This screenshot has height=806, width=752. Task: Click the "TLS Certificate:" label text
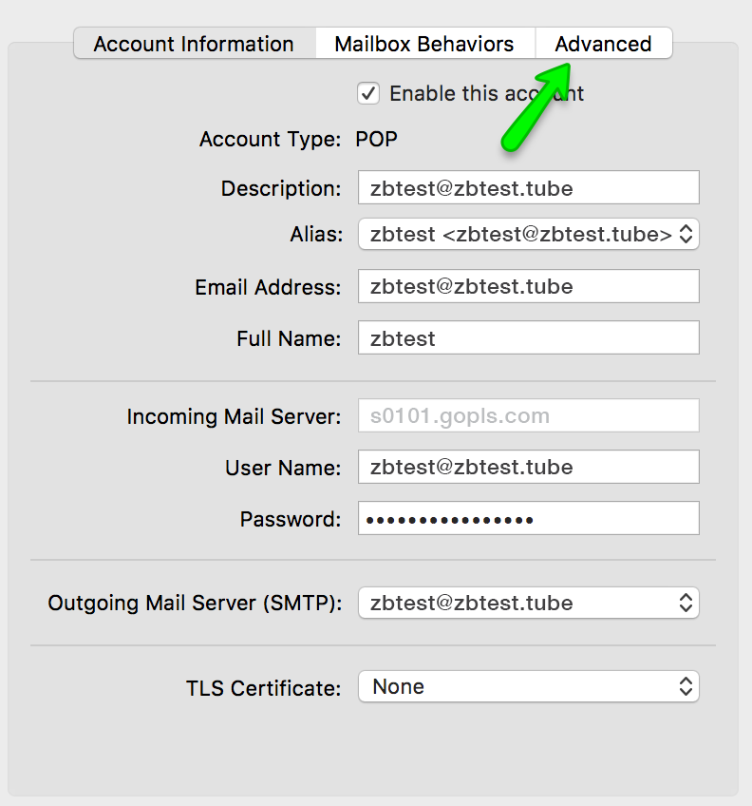263,687
